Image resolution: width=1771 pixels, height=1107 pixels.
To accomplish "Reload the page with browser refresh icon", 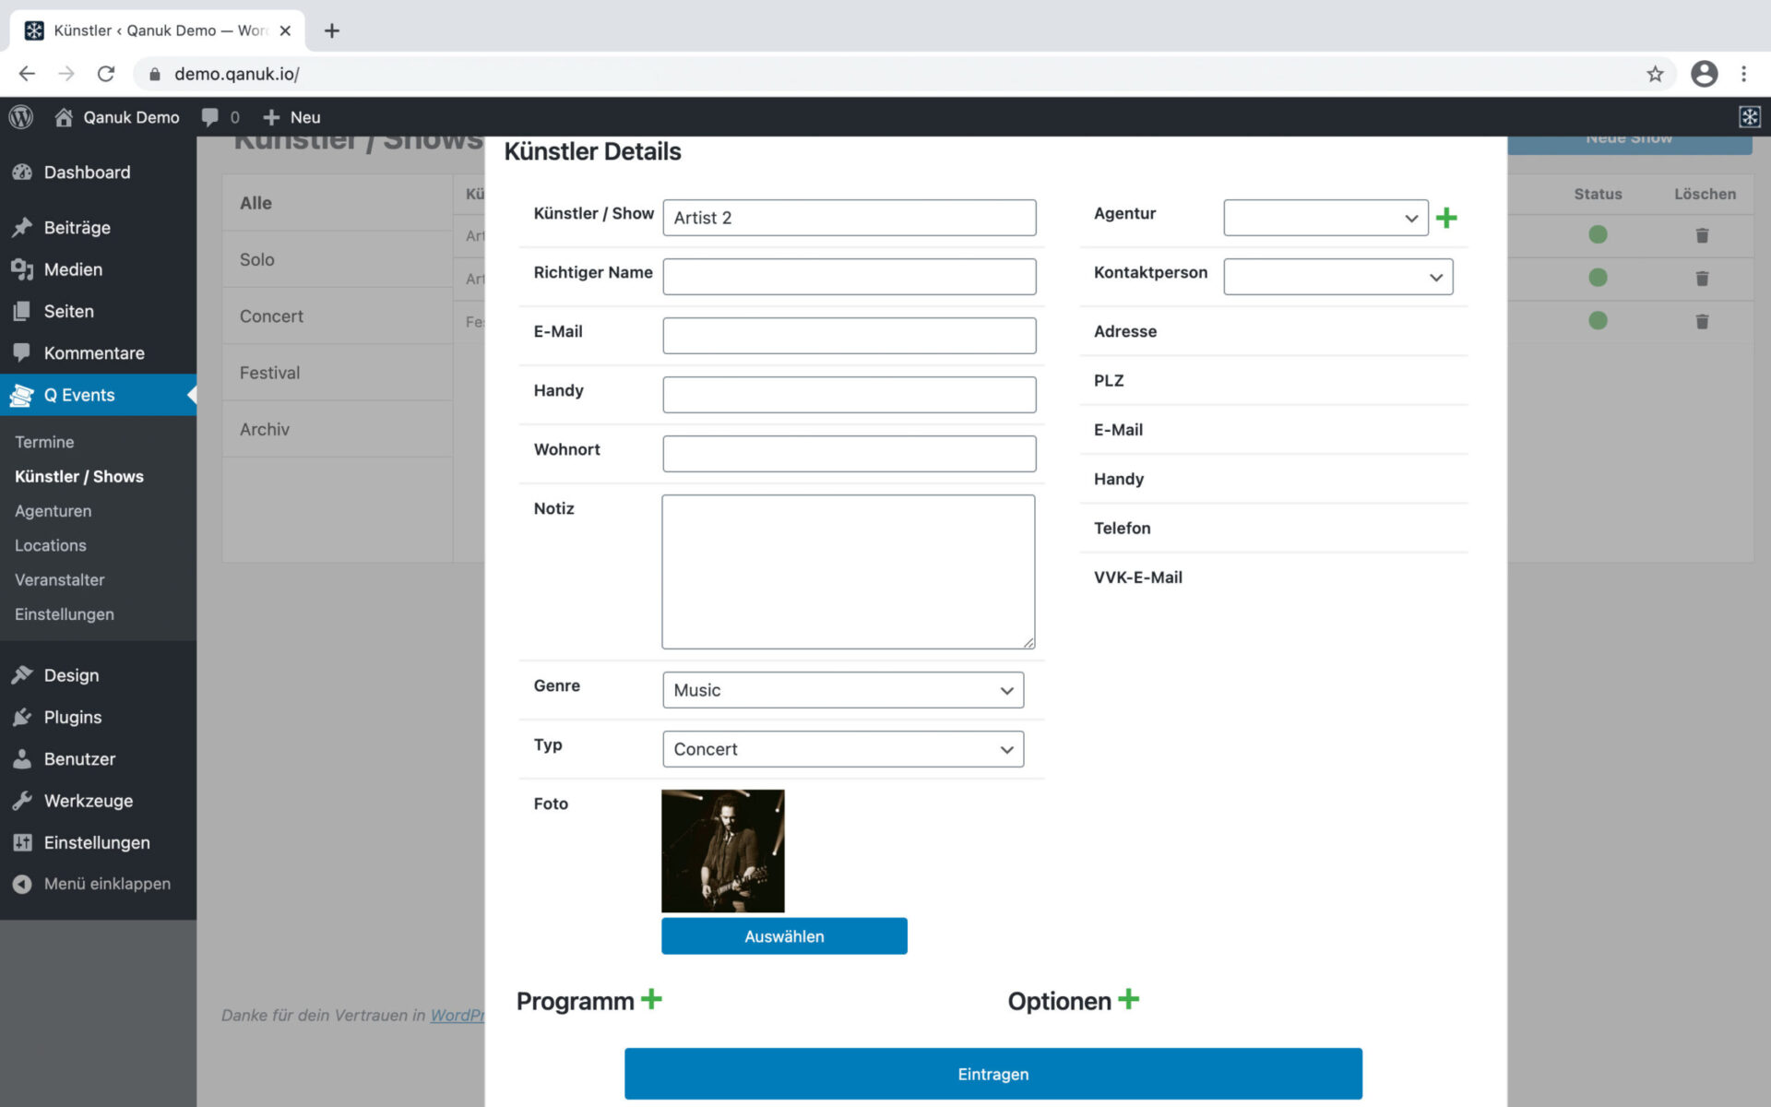I will coord(106,74).
